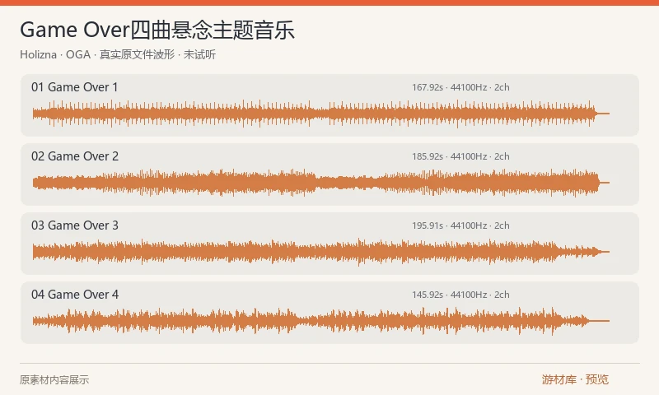Select the '03 Game Over 3' track title

[x=75, y=225]
